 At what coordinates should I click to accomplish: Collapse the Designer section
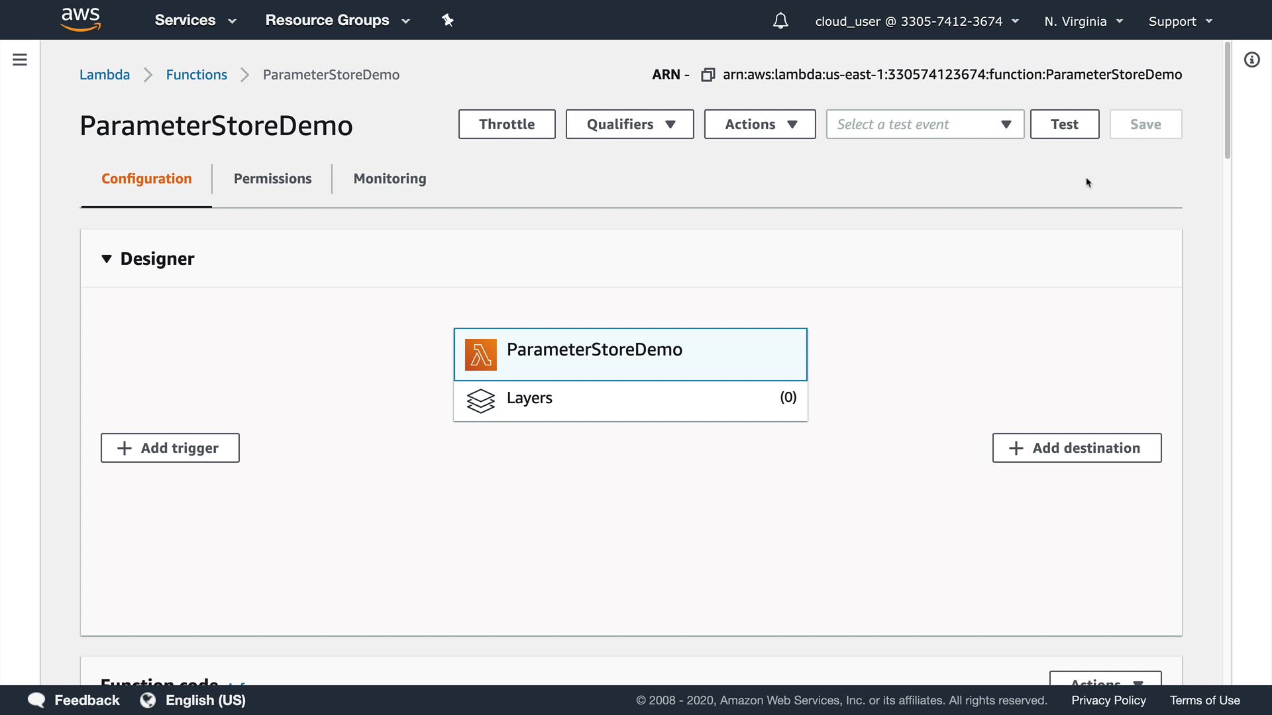[x=107, y=259]
